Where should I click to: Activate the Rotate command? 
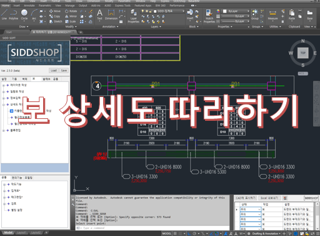tap(71, 11)
